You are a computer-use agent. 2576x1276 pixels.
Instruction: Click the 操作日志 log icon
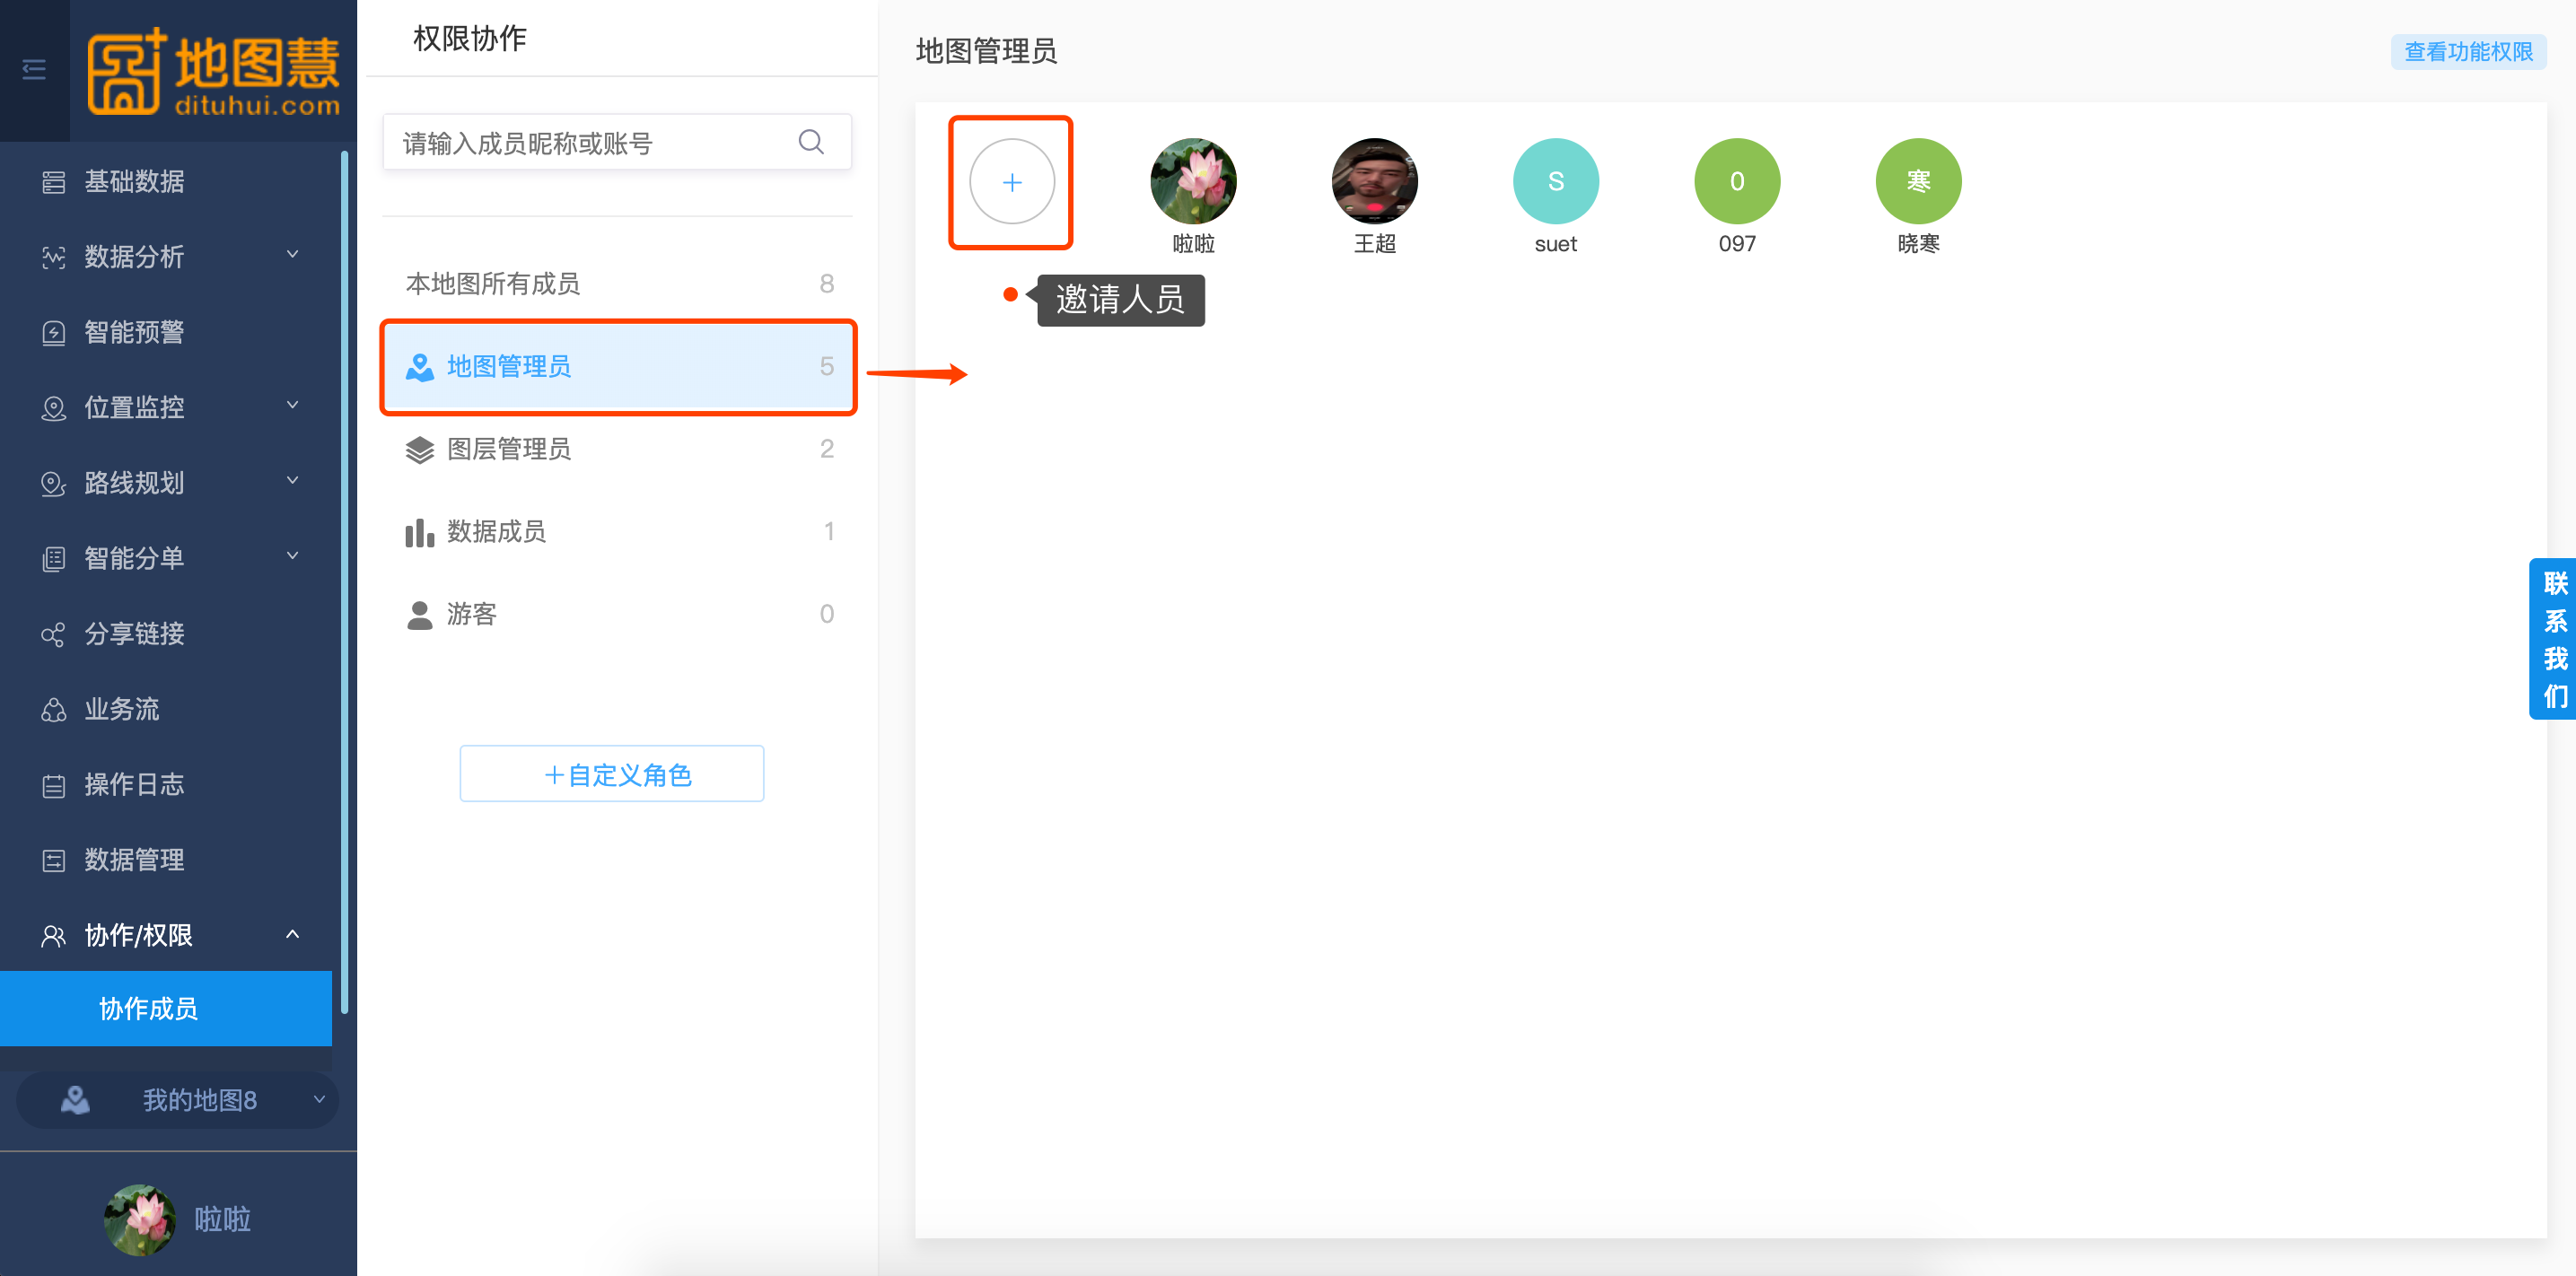coord(54,785)
